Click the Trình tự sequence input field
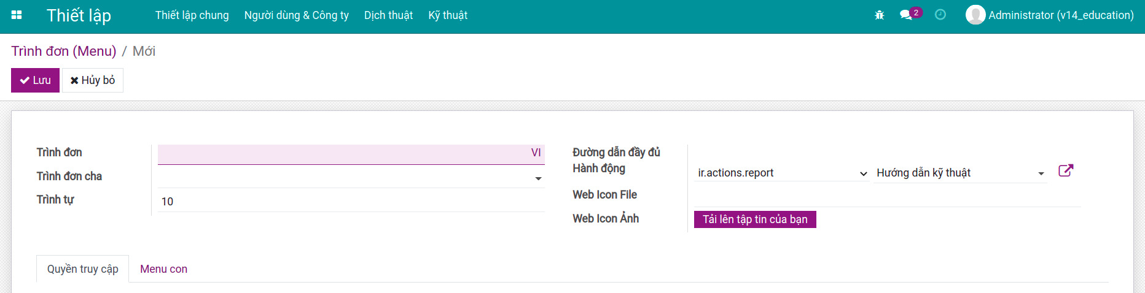This screenshot has height=293, width=1145. [x=350, y=202]
